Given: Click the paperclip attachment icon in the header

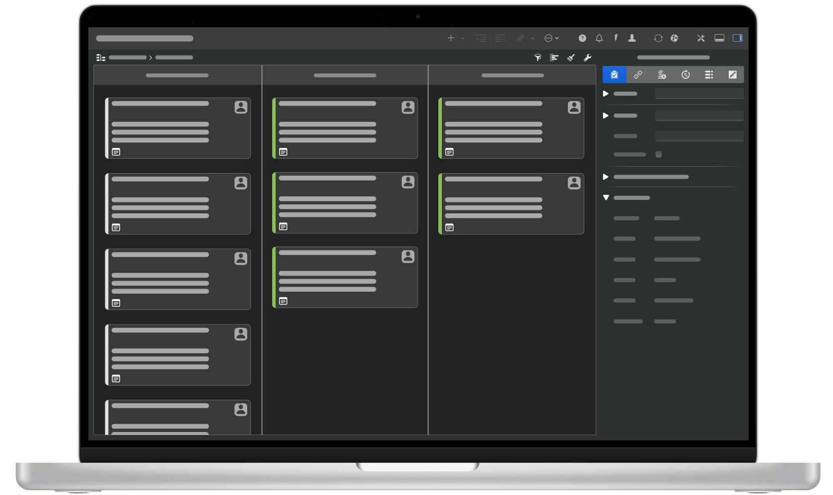Looking at the screenshot, I should pyautogui.click(x=521, y=38).
